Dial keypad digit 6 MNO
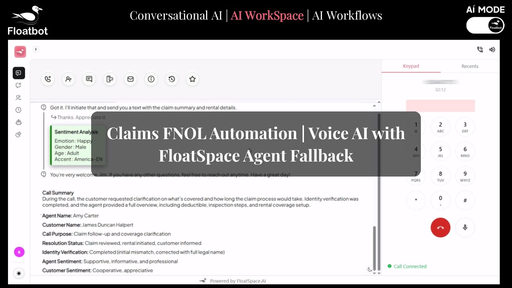This screenshot has width=512, height=288. click(x=465, y=152)
